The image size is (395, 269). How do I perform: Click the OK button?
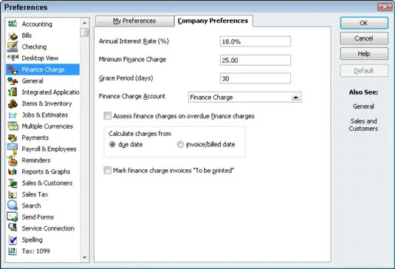tap(364, 23)
